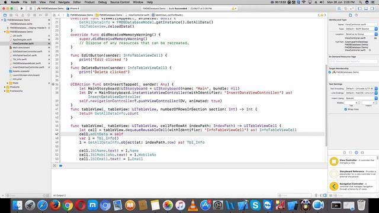The image size is (379, 213).
Task: Open the Report navigator
Action: click(x=46, y=15)
